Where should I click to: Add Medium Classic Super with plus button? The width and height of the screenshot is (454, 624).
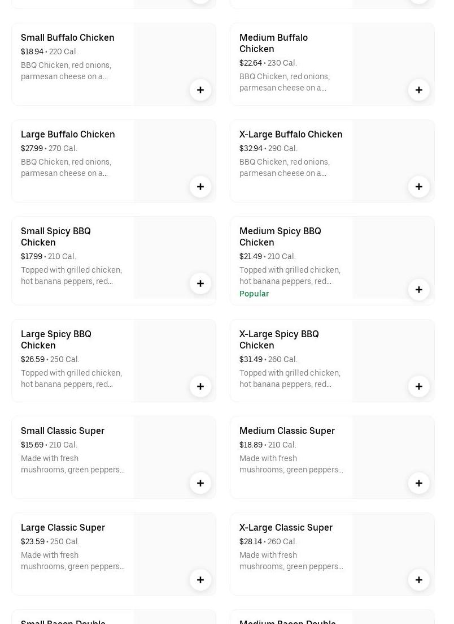point(419,483)
